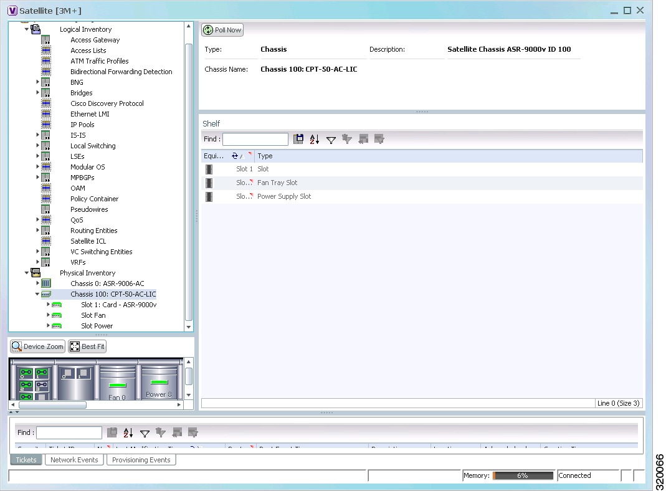Click the clear filter icon in tickets toolbar

[161, 432]
